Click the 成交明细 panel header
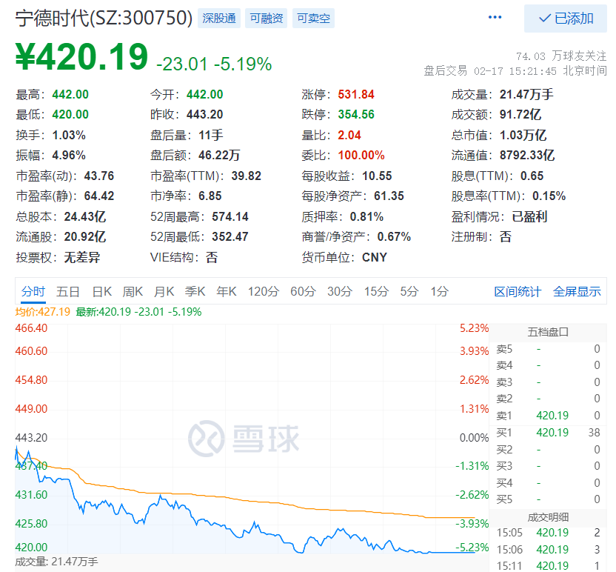 pyautogui.click(x=548, y=517)
